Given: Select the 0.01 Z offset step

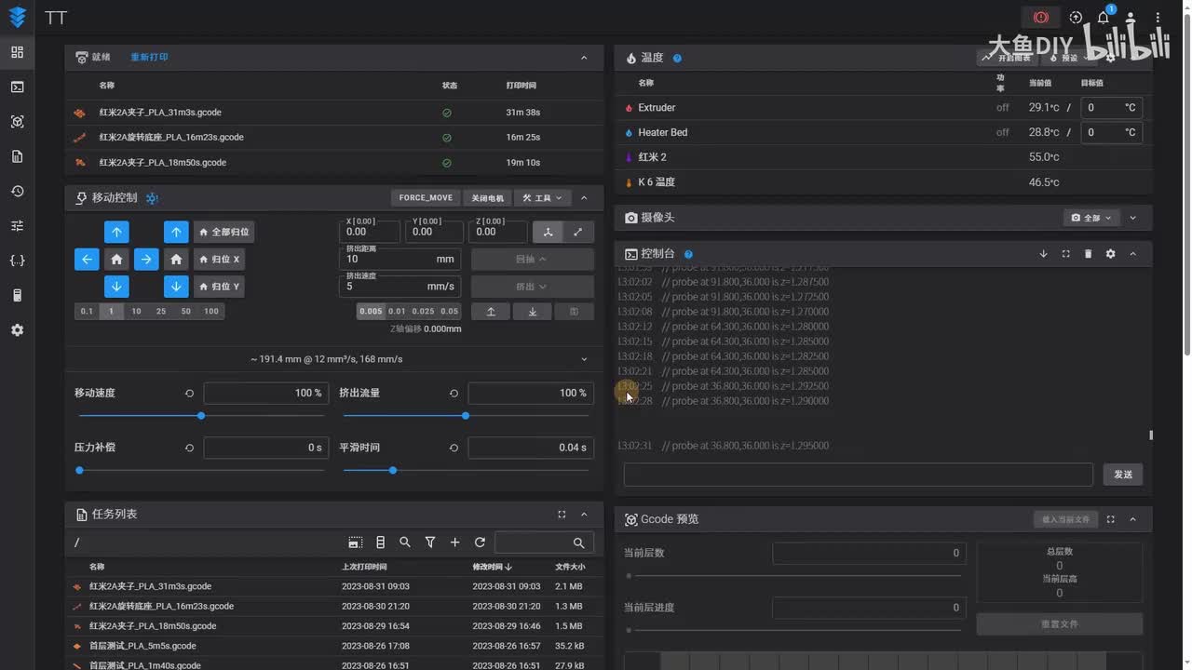Looking at the screenshot, I should click(x=397, y=312).
